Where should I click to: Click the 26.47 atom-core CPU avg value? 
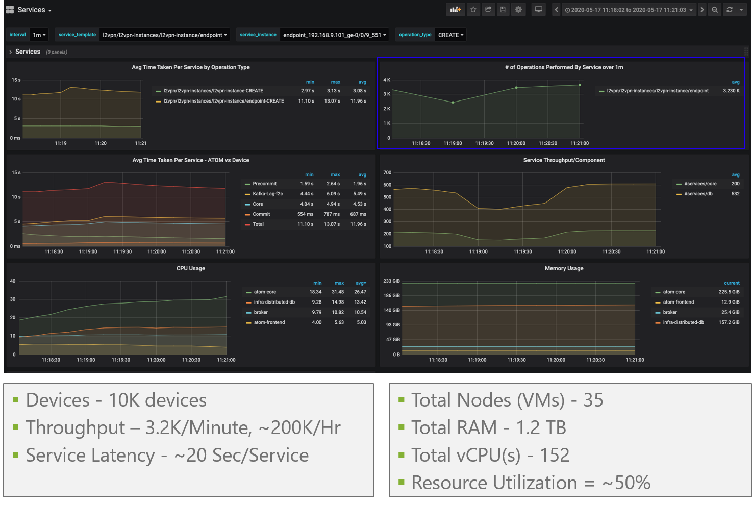click(360, 292)
